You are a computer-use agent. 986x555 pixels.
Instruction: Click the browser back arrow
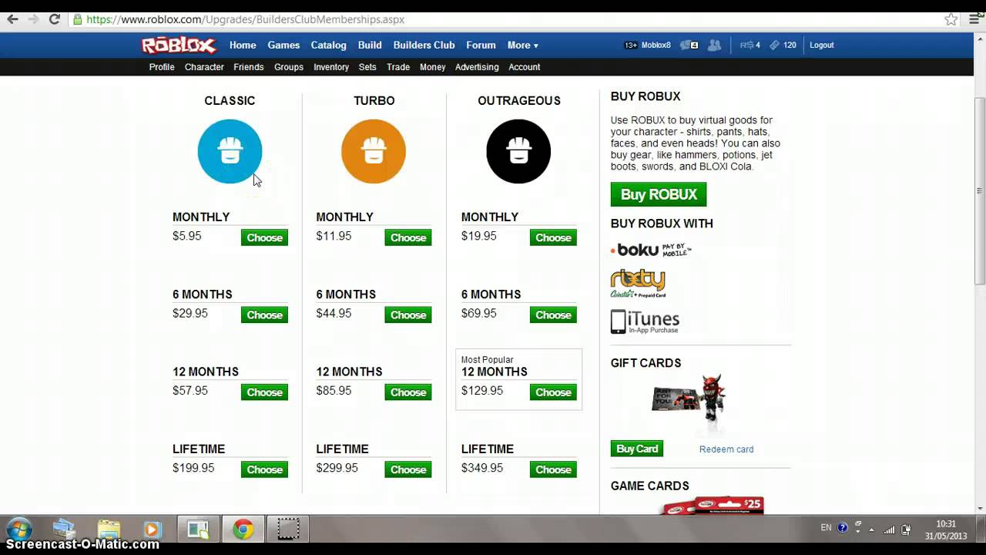click(12, 19)
